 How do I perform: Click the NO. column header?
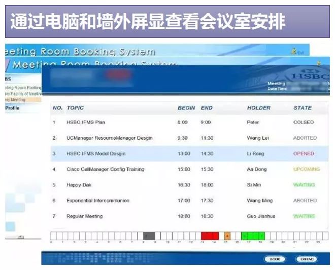57,108
